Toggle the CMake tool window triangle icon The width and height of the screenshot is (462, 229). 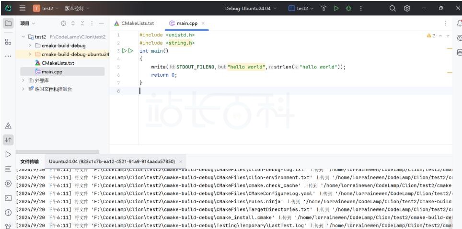click(x=8, y=126)
